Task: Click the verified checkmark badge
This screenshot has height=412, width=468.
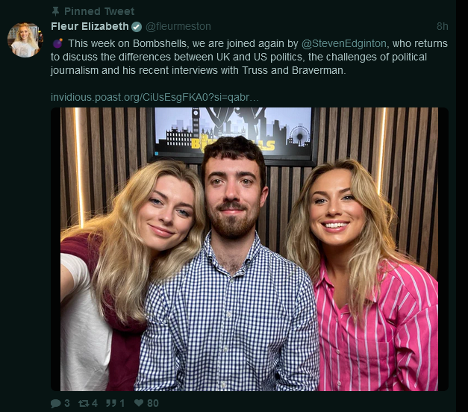Action: 137,27
